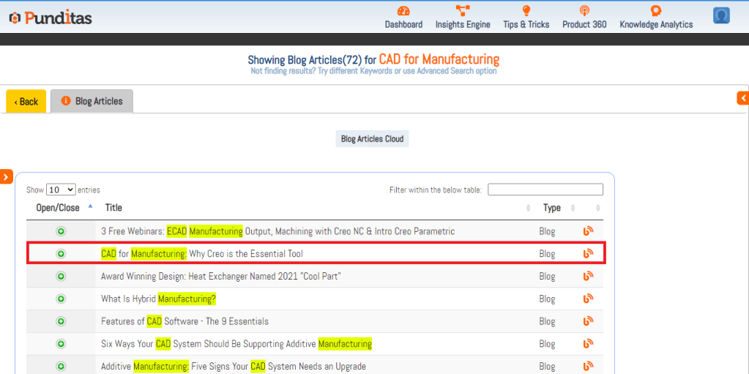
Task: Select the Blog Articles tab
Action: (x=92, y=102)
